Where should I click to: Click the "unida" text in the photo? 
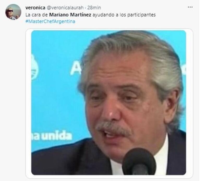pyautogui.click(x=57, y=135)
